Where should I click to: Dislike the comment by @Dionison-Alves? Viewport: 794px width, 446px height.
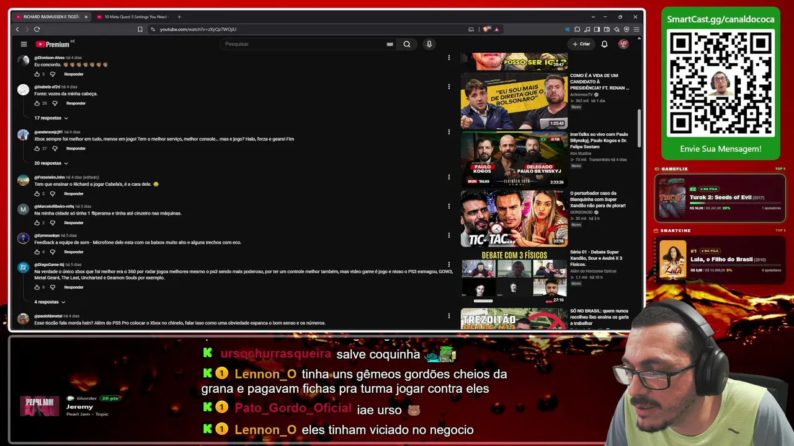click(53, 74)
